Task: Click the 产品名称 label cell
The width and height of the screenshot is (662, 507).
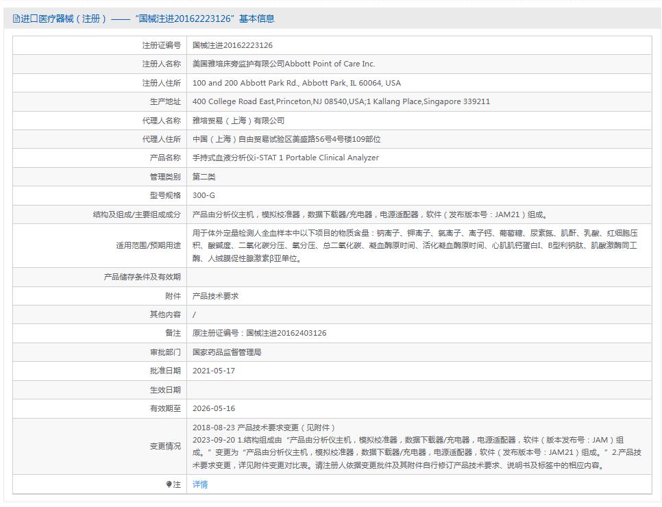Action: pyautogui.click(x=99, y=158)
